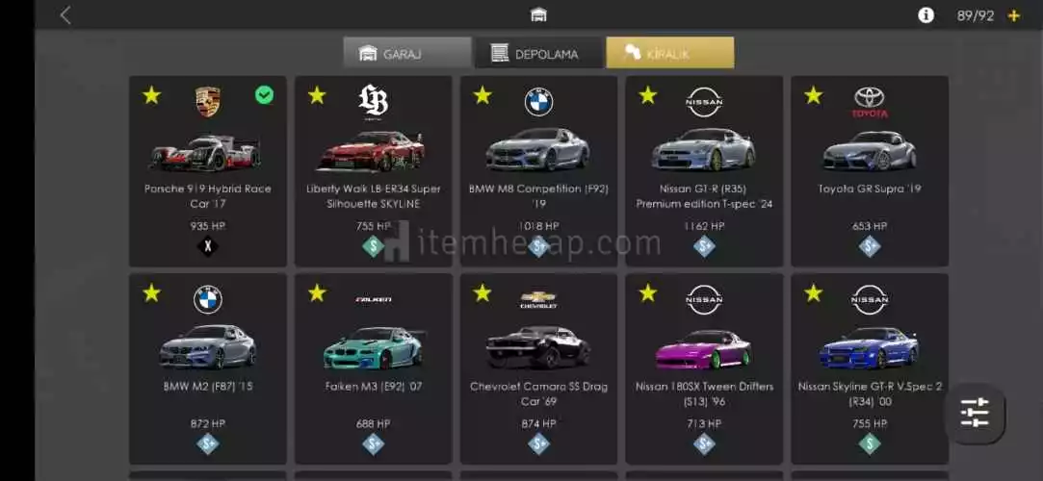This screenshot has height=481, width=1043.
Task: Select BMW M2 (F87) '15 label
Action: 207,386
